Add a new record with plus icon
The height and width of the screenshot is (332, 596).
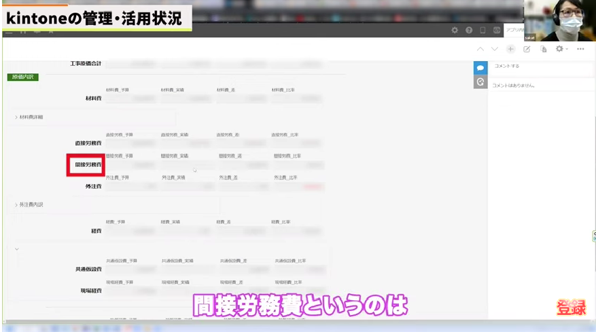click(x=510, y=49)
